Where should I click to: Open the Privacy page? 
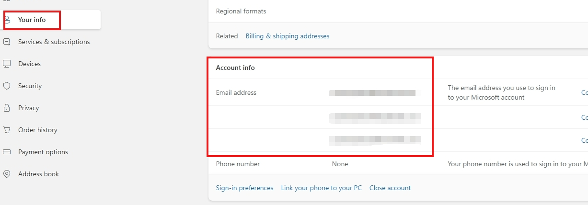29,108
